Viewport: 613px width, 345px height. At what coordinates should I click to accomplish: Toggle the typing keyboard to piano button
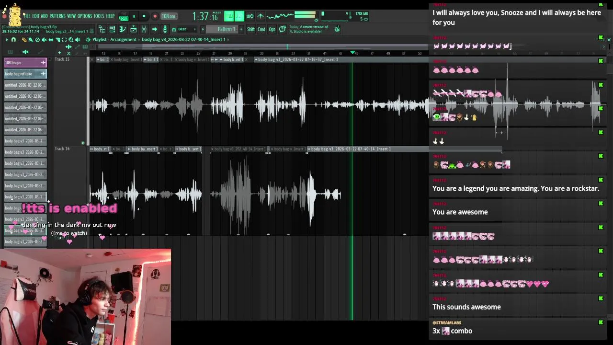229,16
